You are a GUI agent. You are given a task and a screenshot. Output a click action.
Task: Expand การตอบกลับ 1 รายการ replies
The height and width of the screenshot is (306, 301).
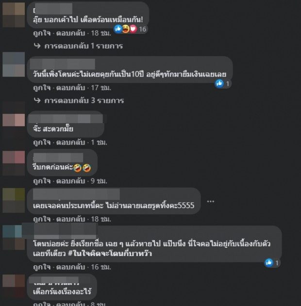[78, 46]
